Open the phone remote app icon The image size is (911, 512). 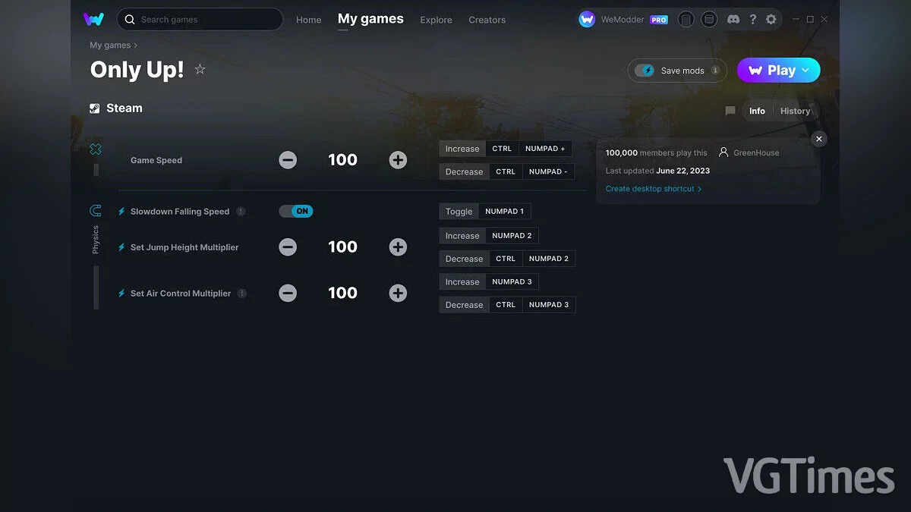click(x=686, y=20)
